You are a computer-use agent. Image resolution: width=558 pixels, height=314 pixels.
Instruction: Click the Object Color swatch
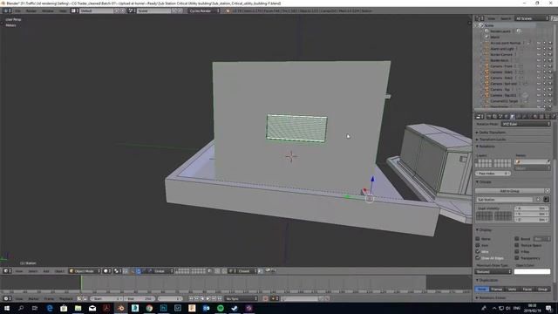pos(532,271)
